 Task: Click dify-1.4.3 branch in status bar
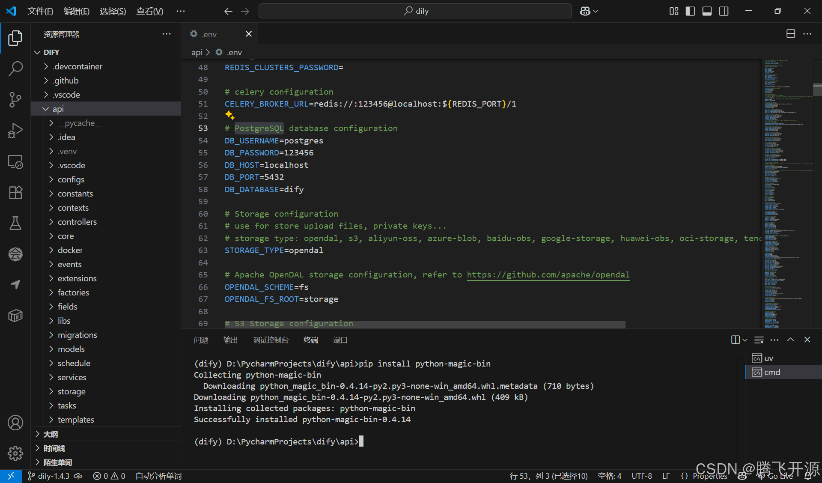click(x=53, y=476)
